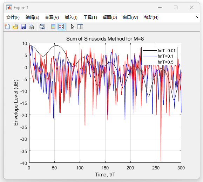This screenshot has width=203, height=182.
Task: Open the 帮助(H) menu
Action: 151,17
